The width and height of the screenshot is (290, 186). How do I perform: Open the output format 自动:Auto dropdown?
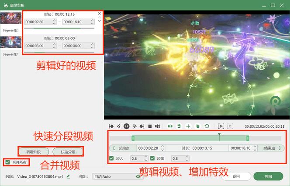coord(117,176)
